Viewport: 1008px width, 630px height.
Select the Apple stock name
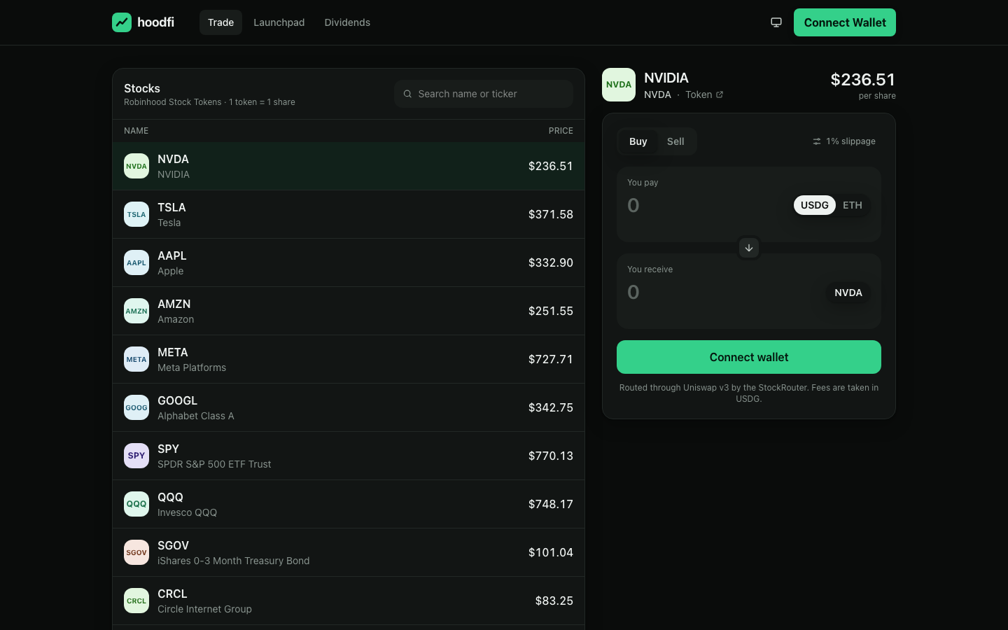coord(171,271)
